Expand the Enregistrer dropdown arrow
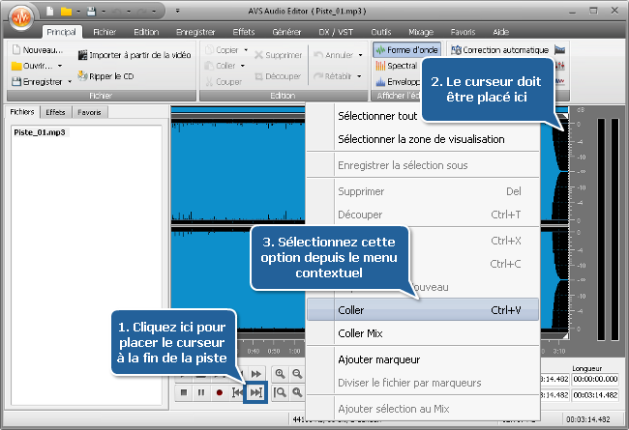Screen dimensions: 629x430 pyautogui.click(x=72, y=82)
